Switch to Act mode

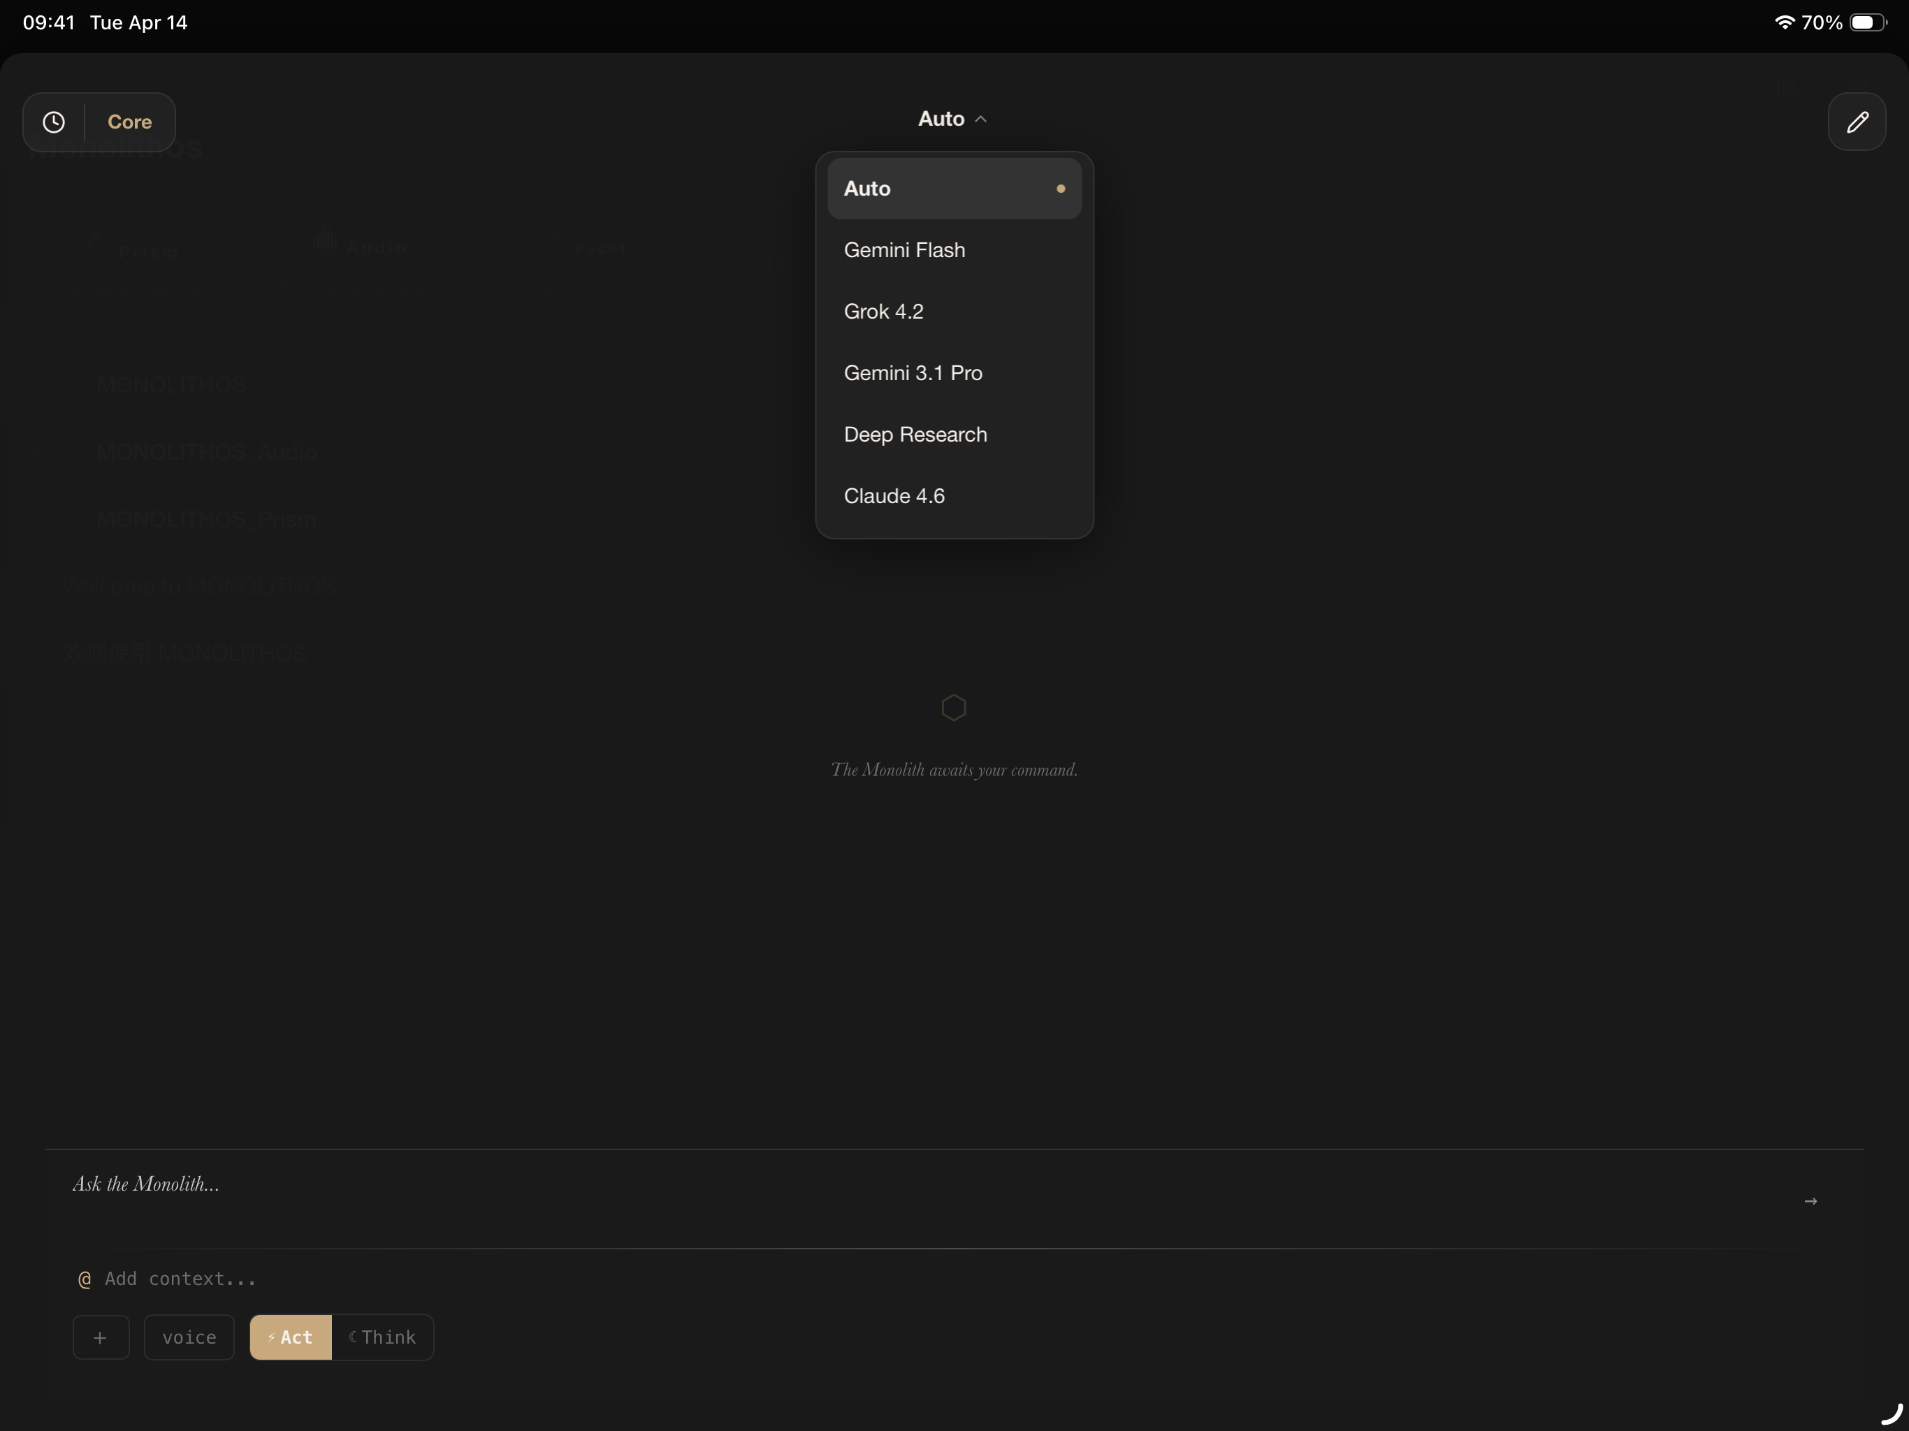click(291, 1337)
